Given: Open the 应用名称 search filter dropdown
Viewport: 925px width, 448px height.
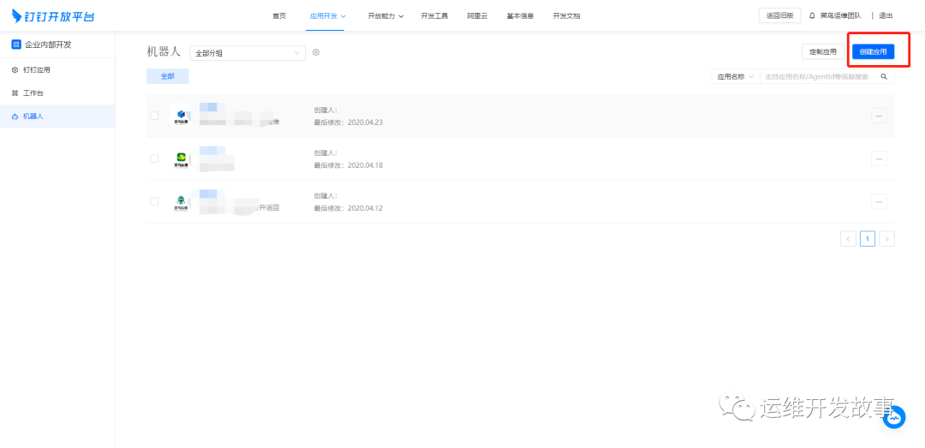Looking at the screenshot, I should (735, 76).
